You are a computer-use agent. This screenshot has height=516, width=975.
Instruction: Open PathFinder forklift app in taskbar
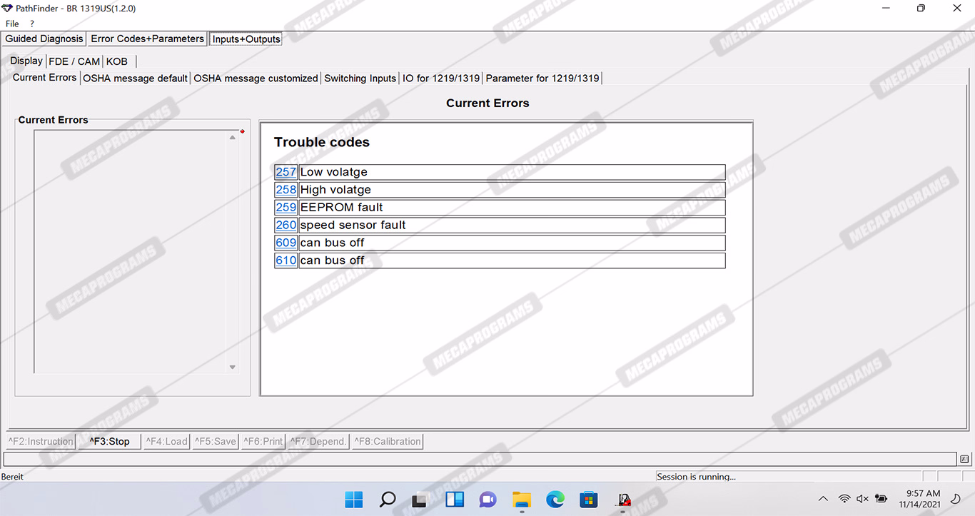point(623,499)
